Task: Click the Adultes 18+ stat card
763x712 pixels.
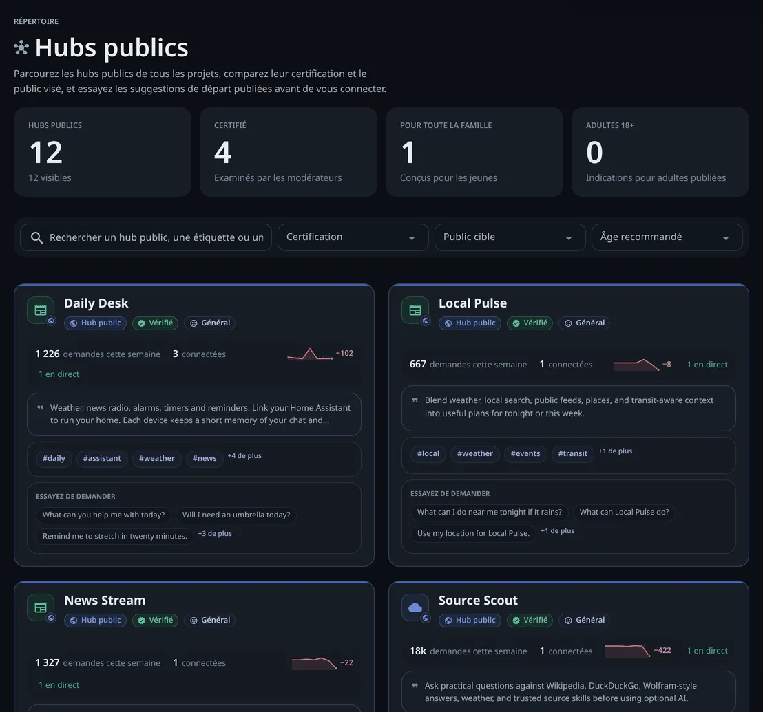Action: click(660, 152)
